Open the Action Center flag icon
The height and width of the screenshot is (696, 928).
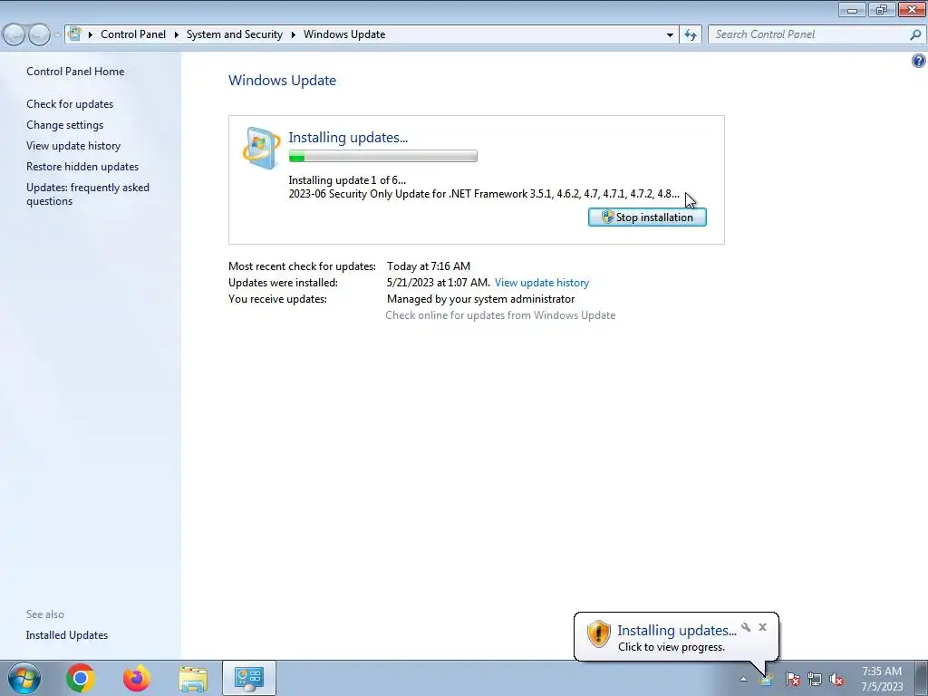click(792, 680)
